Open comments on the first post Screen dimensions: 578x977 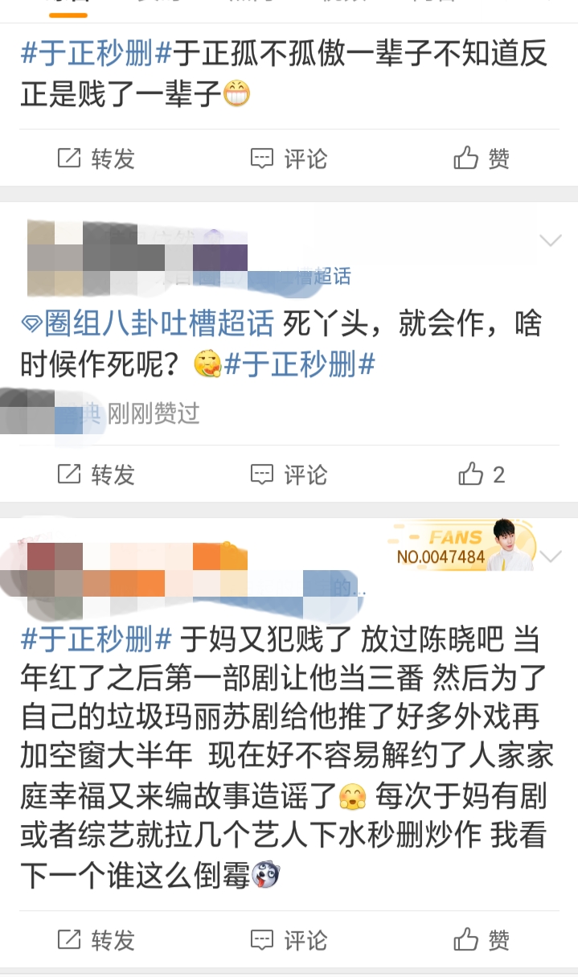coord(289,158)
